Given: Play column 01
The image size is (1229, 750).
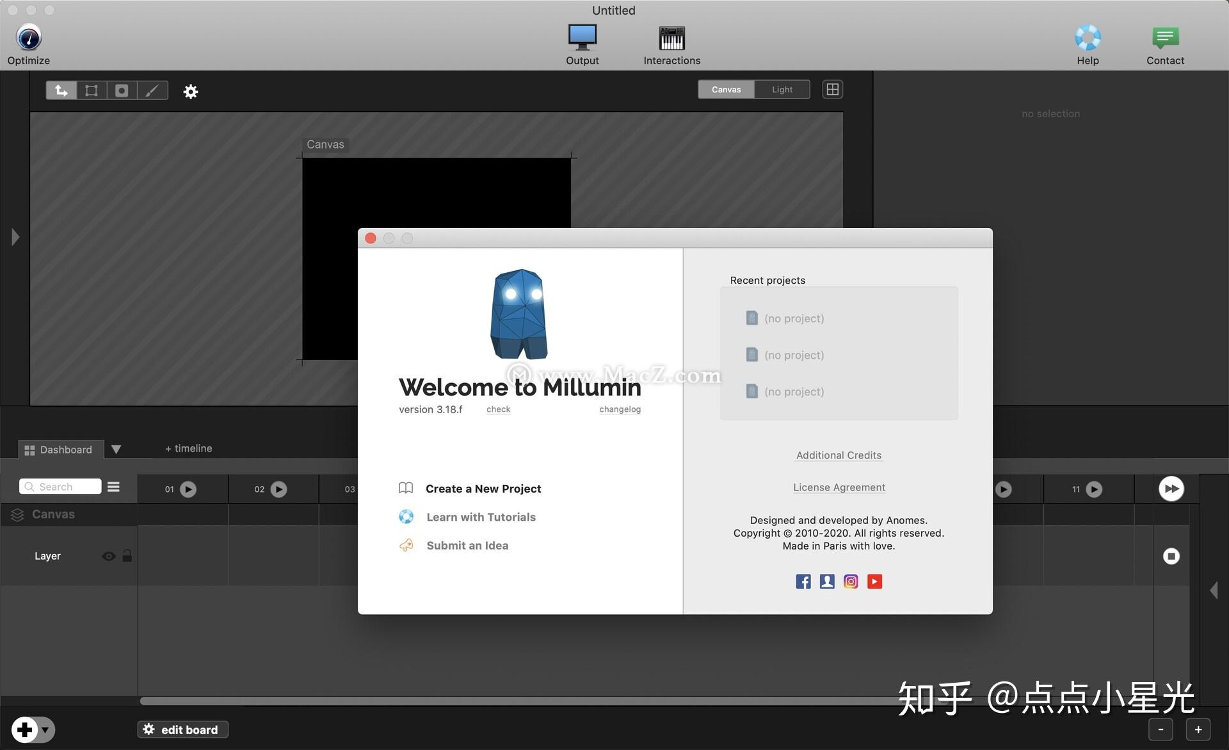Looking at the screenshot, I should (188, 489).
